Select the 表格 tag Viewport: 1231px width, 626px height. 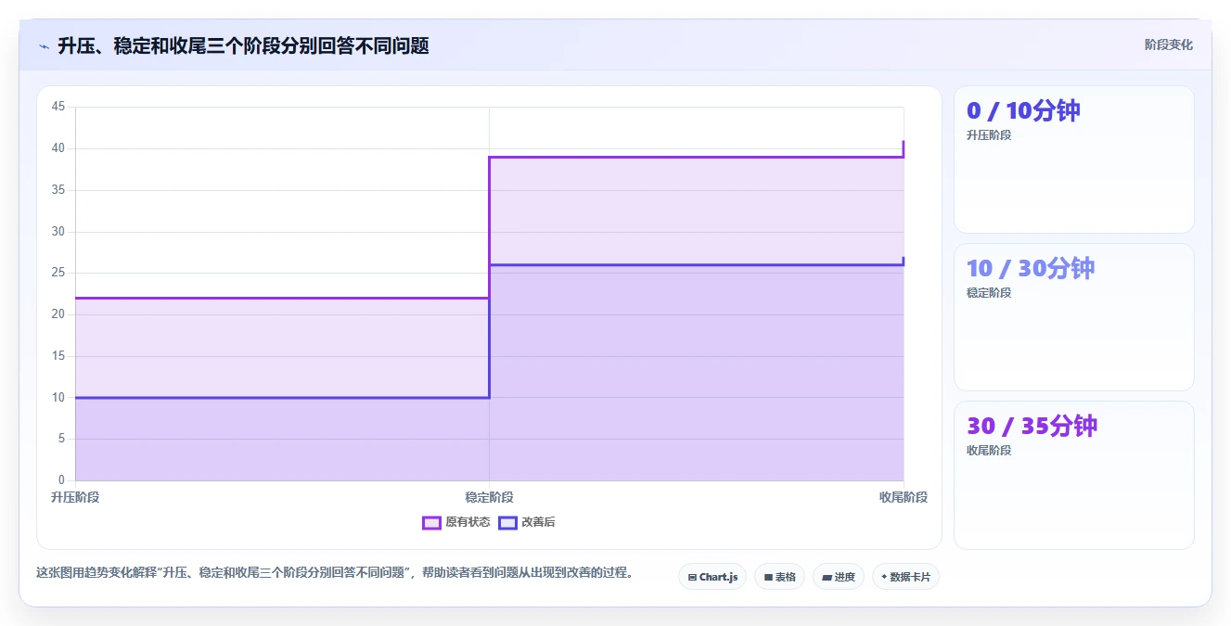click(x=779, y=577)
